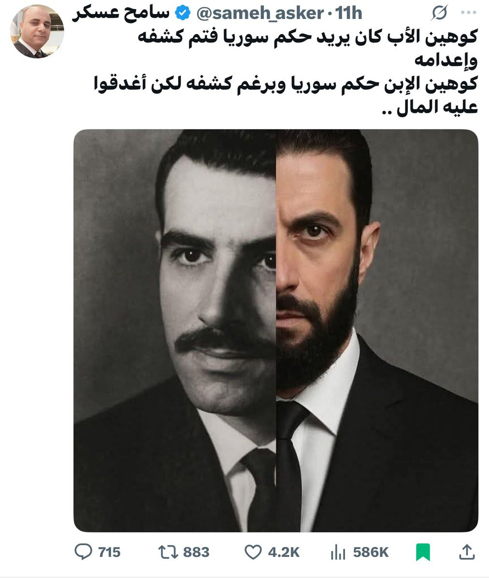Click the Grok slashed-circle icon near the timestamp

pos(438,14)
